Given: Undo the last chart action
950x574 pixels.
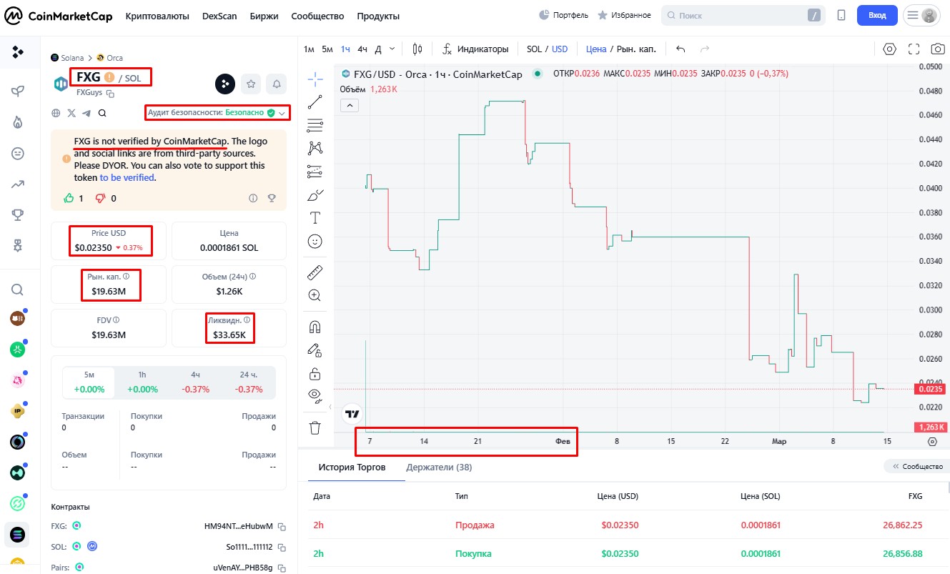Looking at the screenshot, I should (681, 49).
